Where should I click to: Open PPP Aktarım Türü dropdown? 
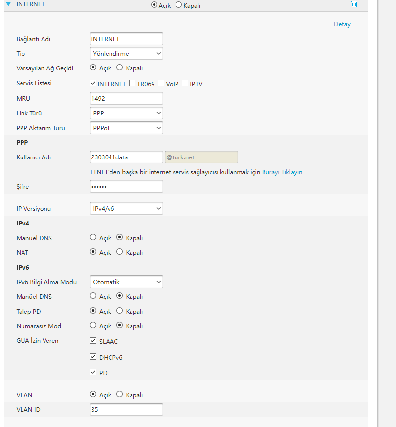coord(126,128)
